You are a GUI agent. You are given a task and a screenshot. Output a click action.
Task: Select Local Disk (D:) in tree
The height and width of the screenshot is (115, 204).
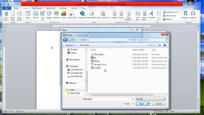tap(75, 73)
